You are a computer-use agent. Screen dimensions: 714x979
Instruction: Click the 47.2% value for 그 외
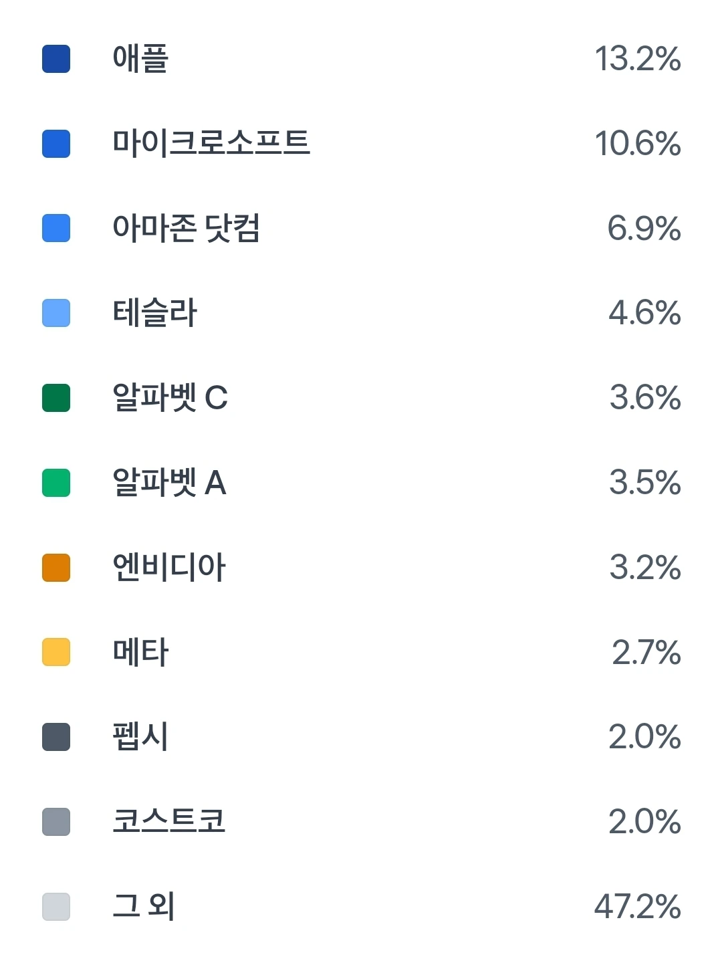638,907
